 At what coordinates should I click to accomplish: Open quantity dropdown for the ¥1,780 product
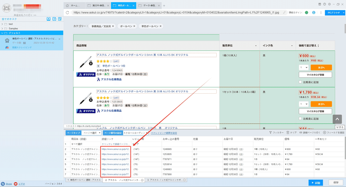[304, 104]
